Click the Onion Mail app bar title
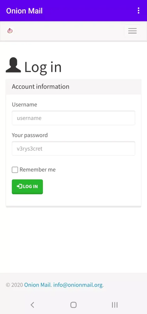 tap(24, 11)
